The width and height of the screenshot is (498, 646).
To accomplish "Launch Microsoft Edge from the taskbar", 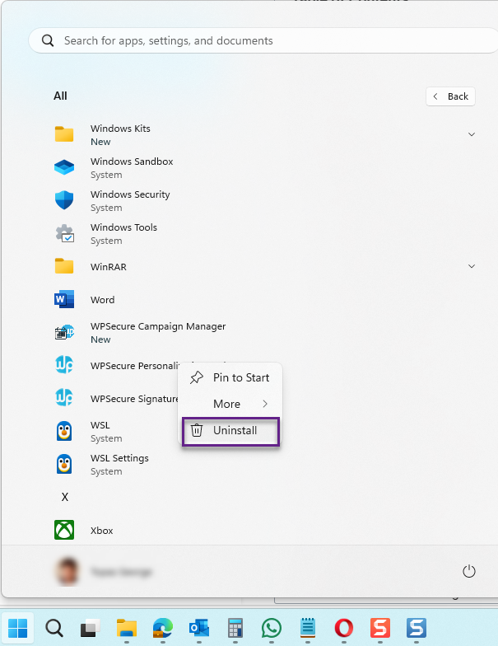I will click(163, 628).
